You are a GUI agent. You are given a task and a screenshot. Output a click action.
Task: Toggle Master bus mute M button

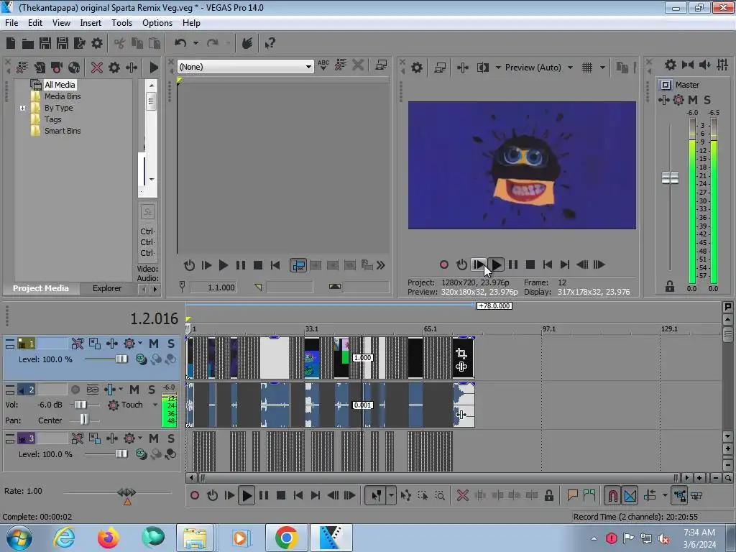pyautogui.click(x=692, y=100)
